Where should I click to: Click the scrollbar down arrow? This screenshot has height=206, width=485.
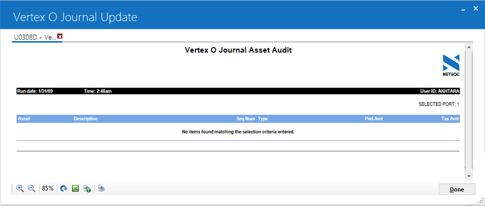pos(469,176)
